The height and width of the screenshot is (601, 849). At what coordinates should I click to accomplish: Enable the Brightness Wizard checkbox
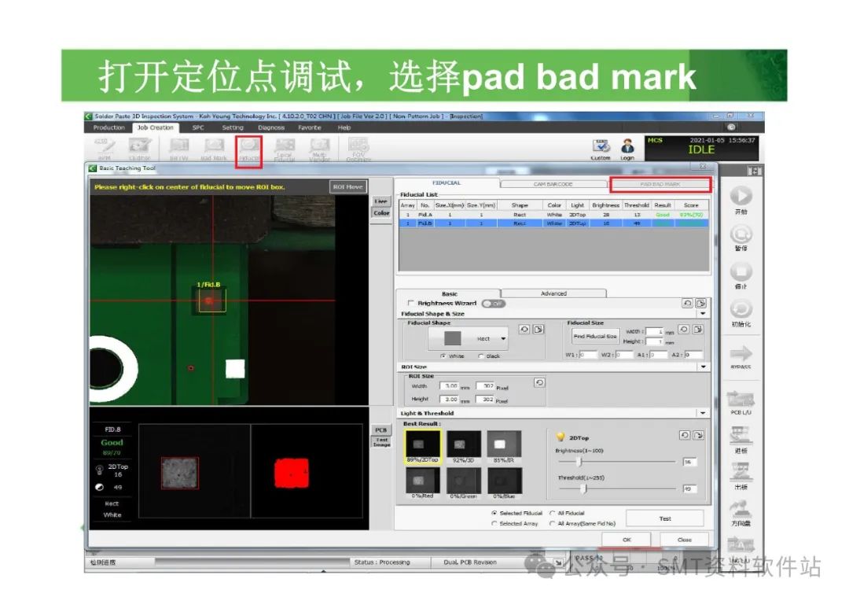click(x=411, y=303)
